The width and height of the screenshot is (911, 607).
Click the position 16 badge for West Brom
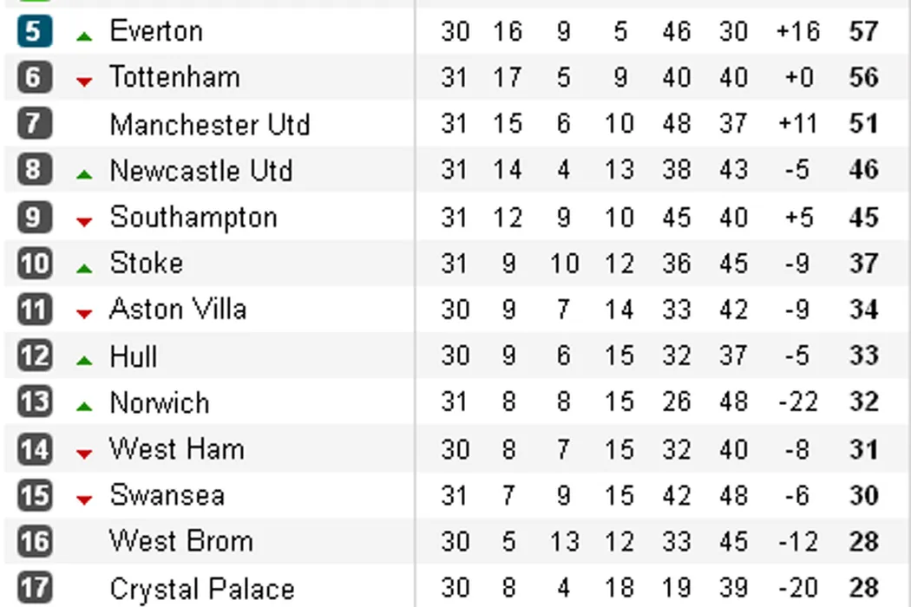(34, 542)
